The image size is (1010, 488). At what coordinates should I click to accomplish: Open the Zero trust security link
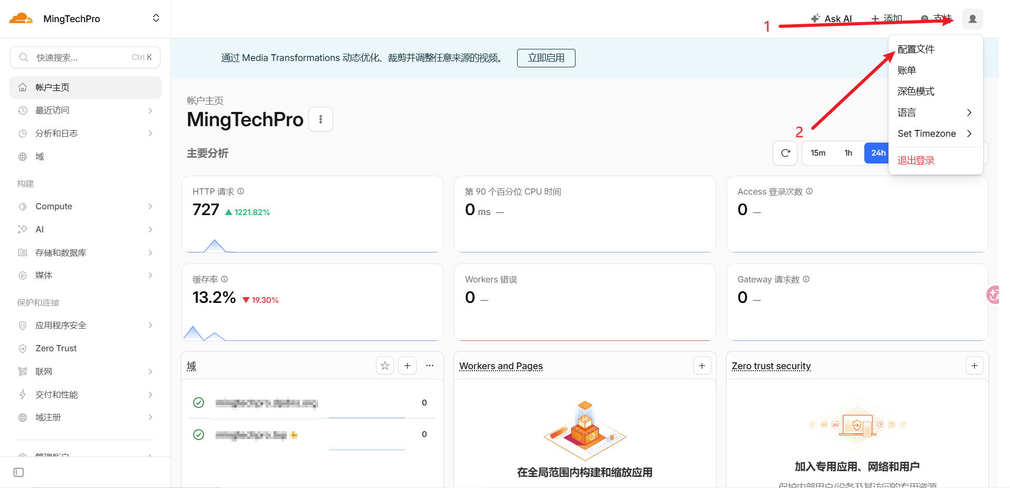[x=771, y=366]
